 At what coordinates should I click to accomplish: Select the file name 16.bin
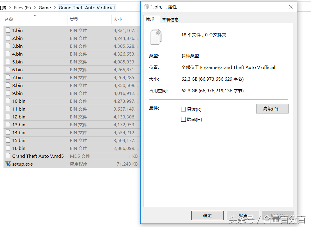pos(19,148)
